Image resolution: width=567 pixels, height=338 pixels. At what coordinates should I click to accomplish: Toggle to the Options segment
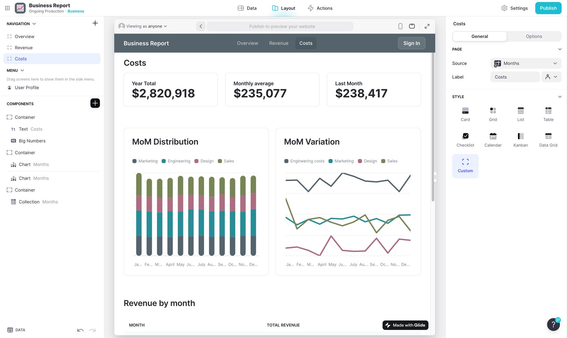pyautogui.click(x=534, y=36)
